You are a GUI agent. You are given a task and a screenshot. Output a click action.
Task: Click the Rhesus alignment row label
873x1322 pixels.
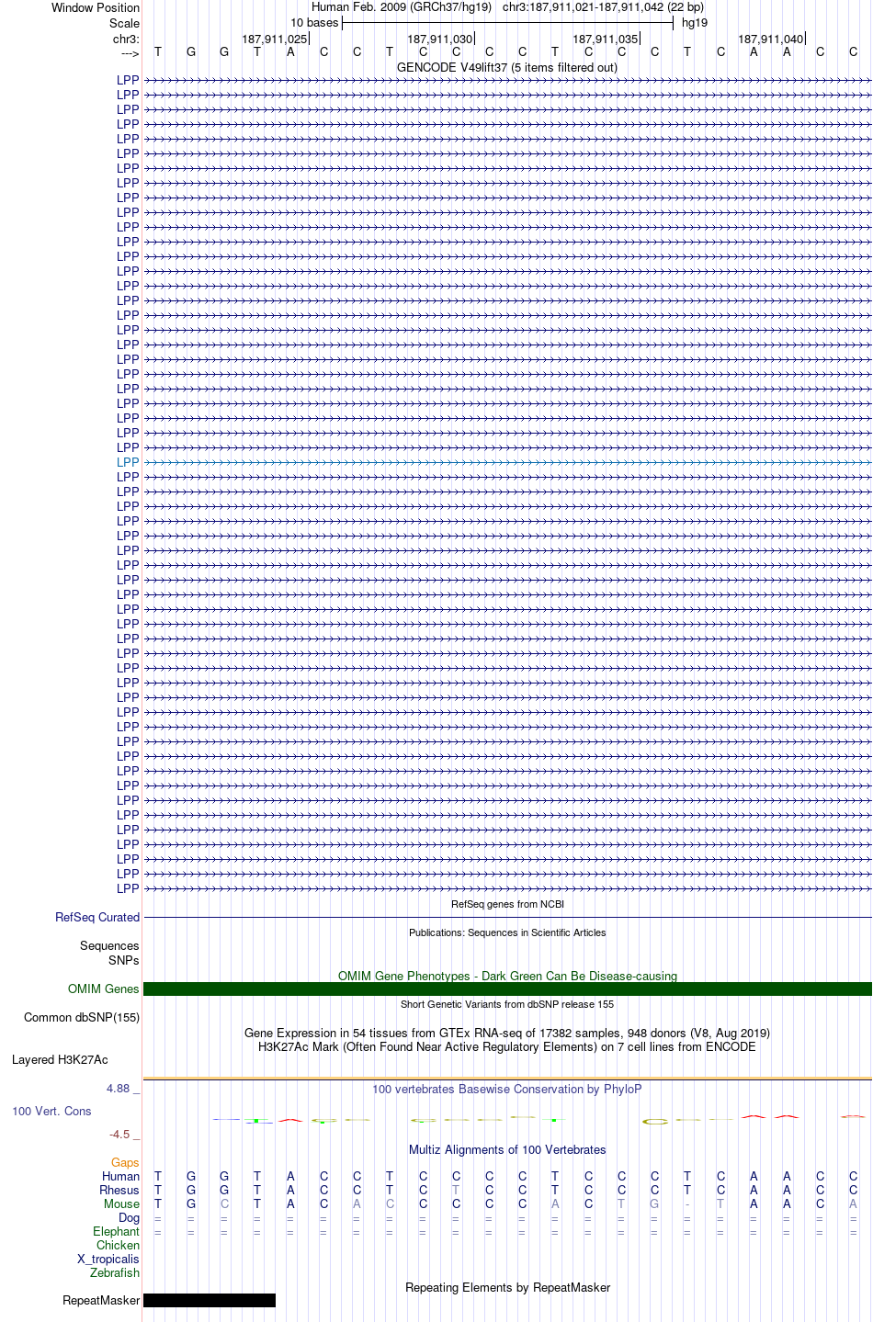pyautogui.click(x=119, y=1190)
